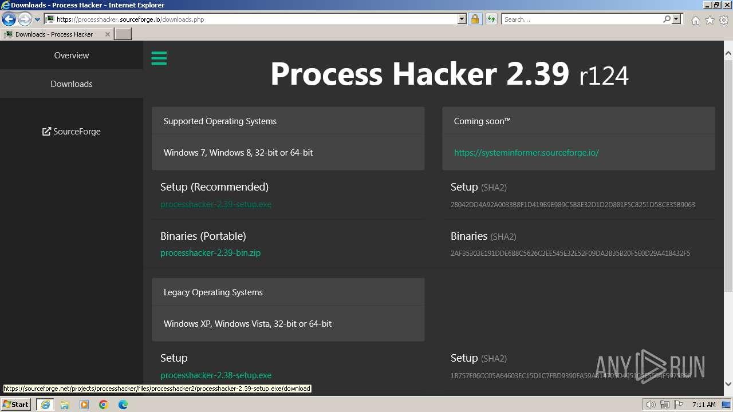This screenshot has height=412, width=733.
Task: Open the Edge taskbar icon
Action: coord(123,405)
